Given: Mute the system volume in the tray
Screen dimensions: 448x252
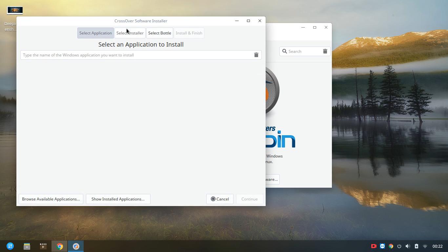Looking at the screenshot, I should click(408, 246).
